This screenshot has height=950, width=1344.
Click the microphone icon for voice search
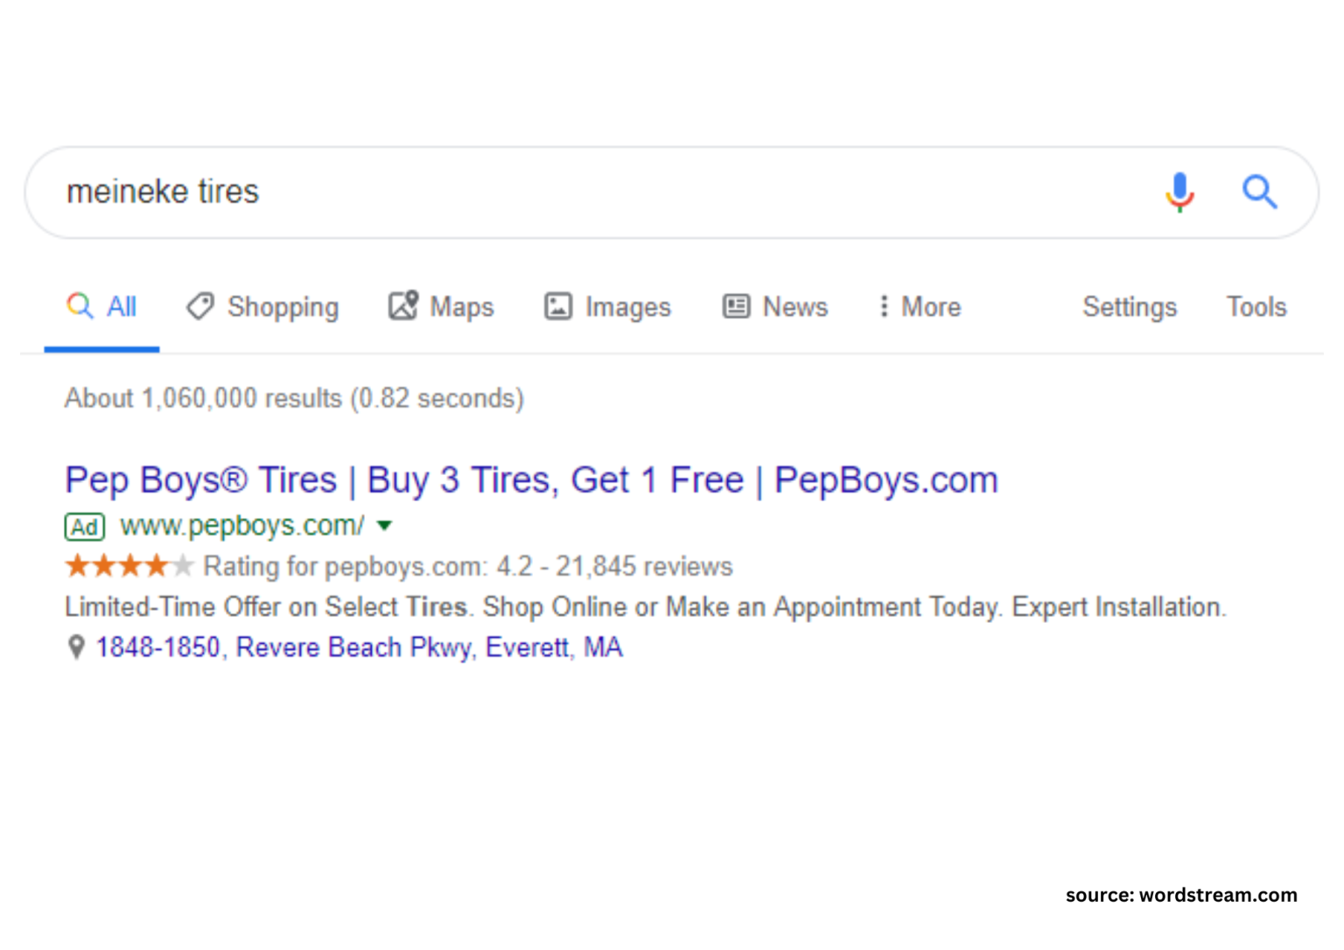[x=1179, y=192]
